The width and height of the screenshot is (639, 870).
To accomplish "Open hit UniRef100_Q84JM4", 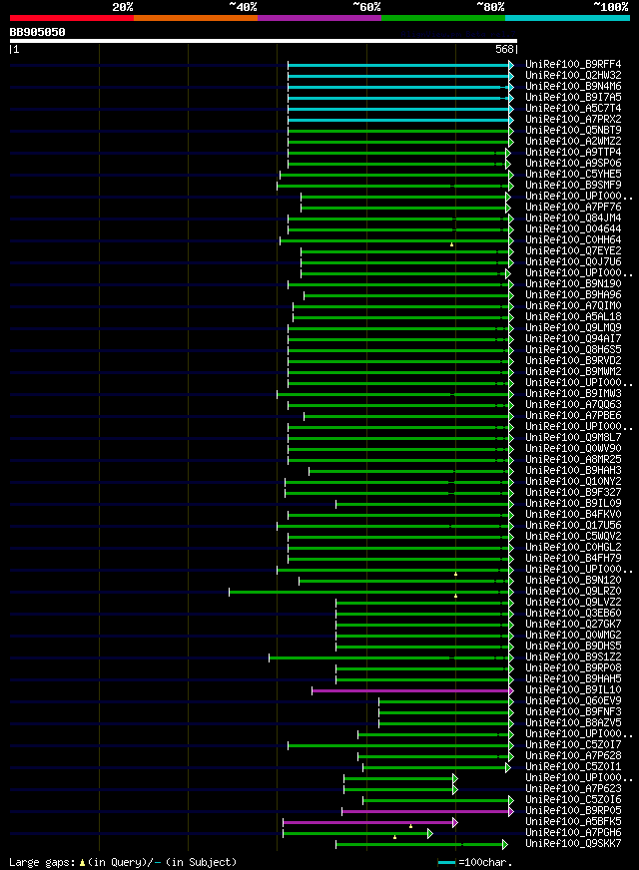I will coord(573,218).
